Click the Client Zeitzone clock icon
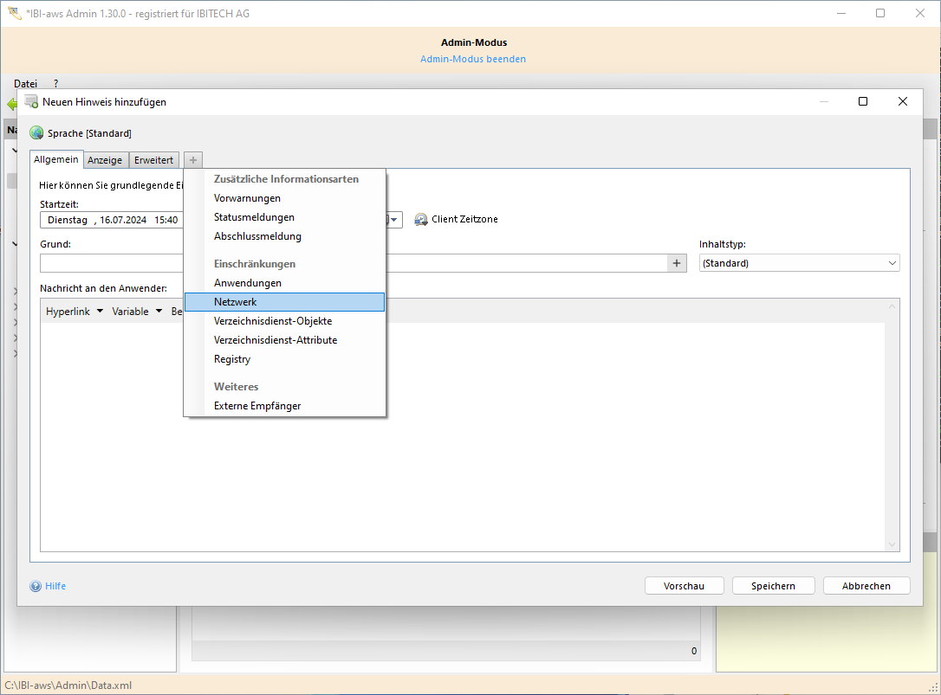 (421, 220)
